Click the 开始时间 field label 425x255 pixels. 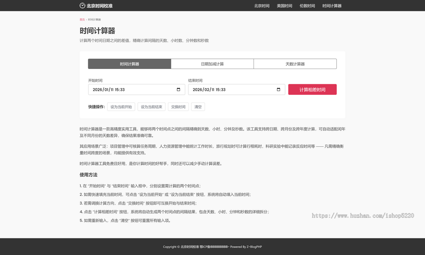pyautogui.click(x=95, y=81)
